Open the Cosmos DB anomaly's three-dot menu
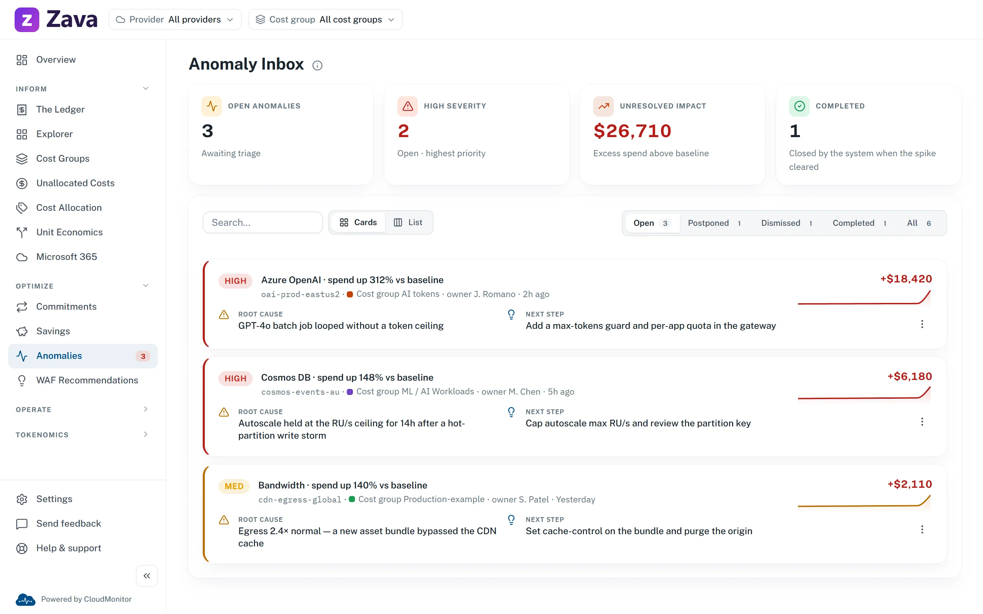983x614 pixels. (922, 422)
